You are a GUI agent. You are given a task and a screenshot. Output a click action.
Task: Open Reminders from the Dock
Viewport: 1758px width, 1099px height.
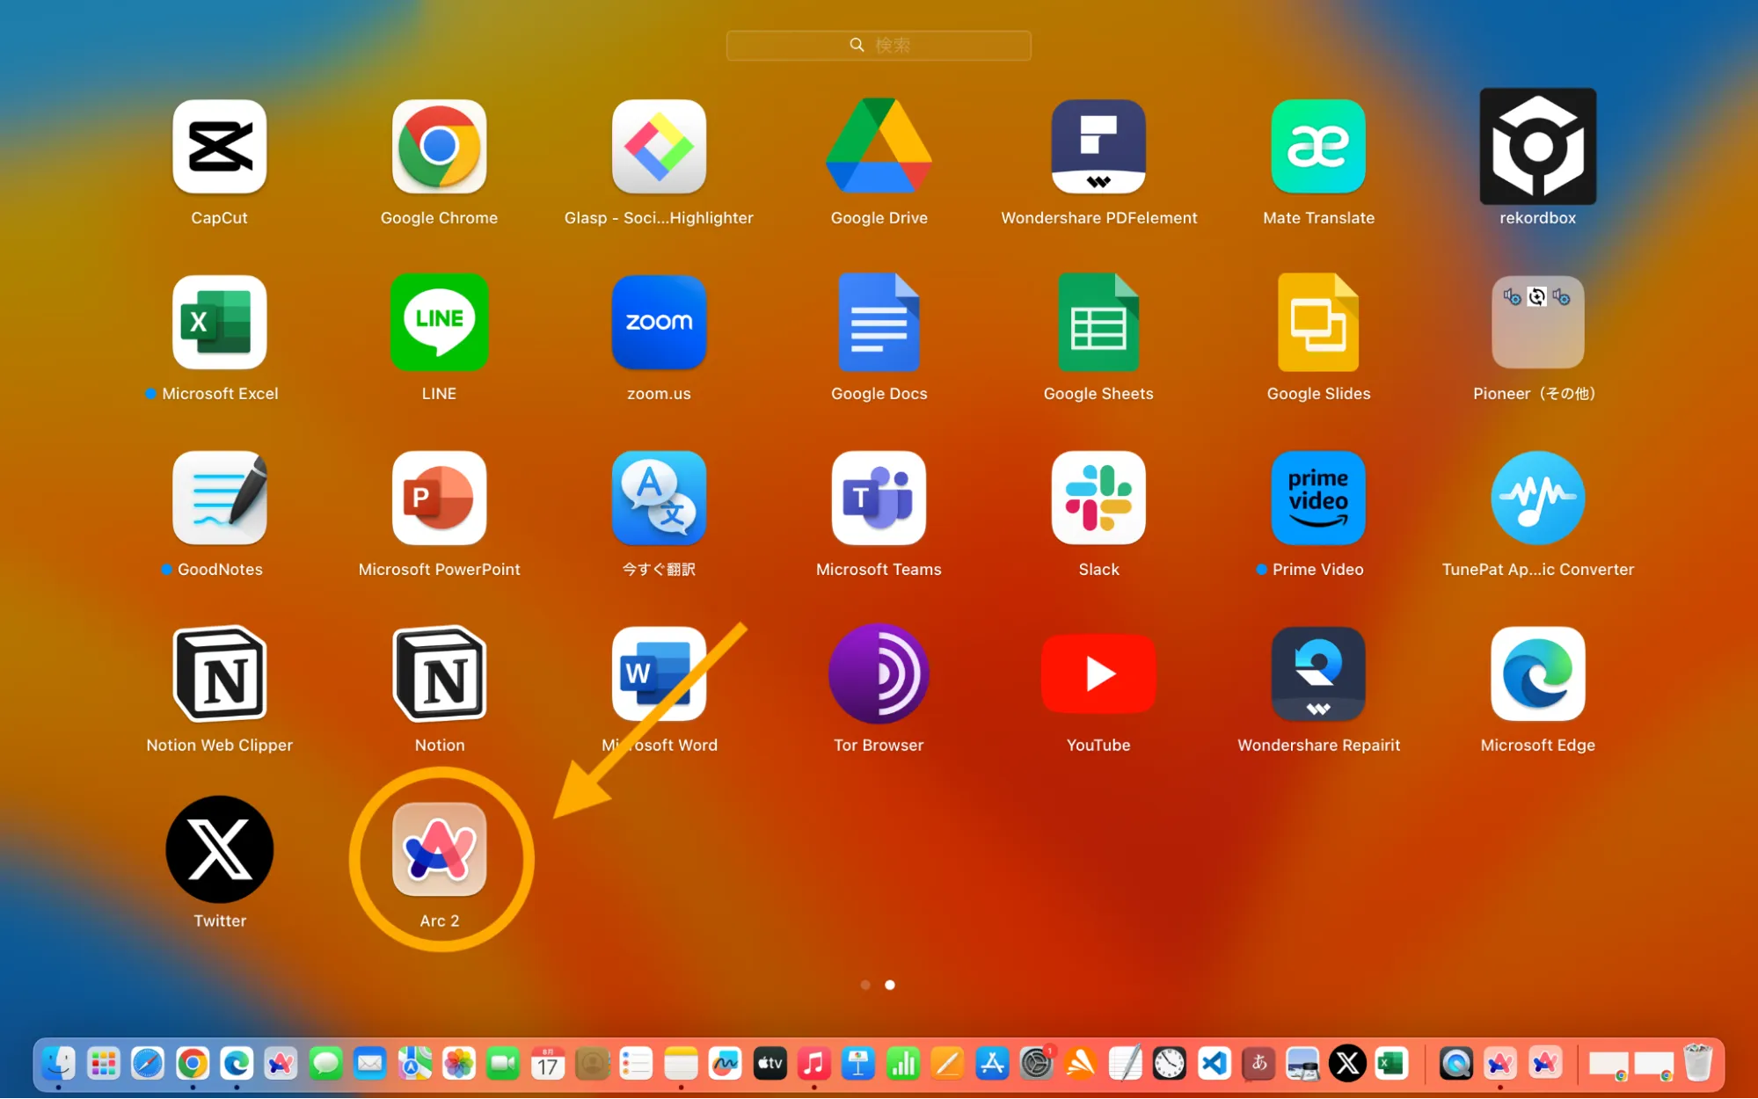(x=637, y=1064)
